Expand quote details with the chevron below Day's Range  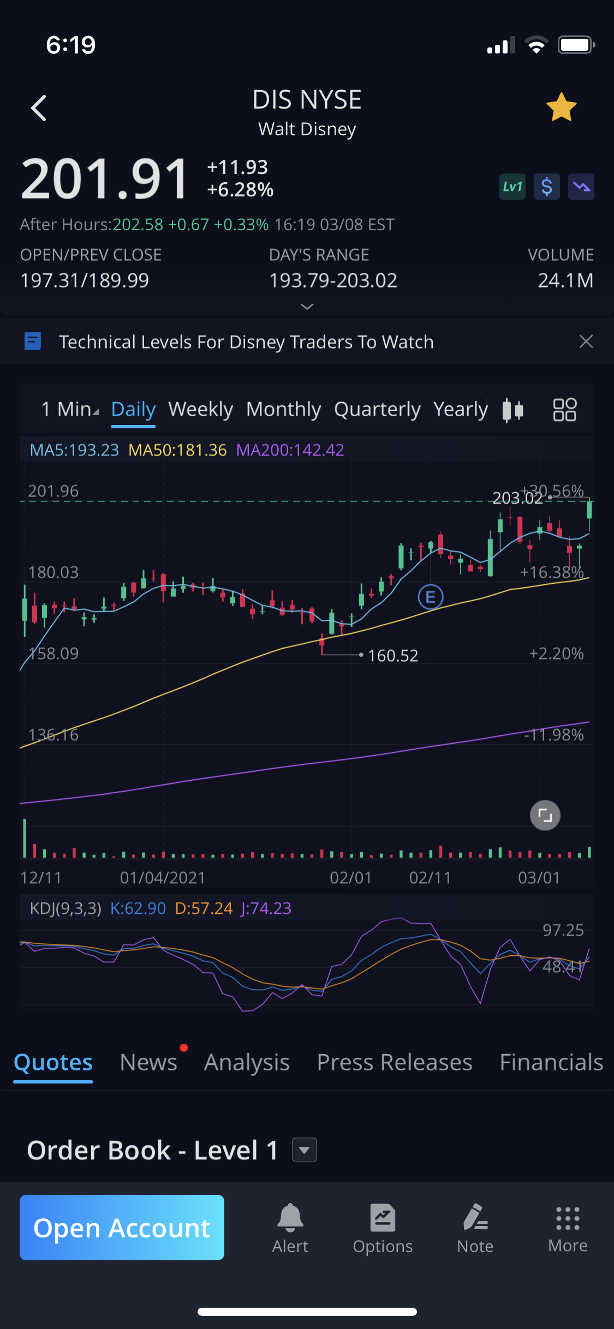tap(307, 307)
